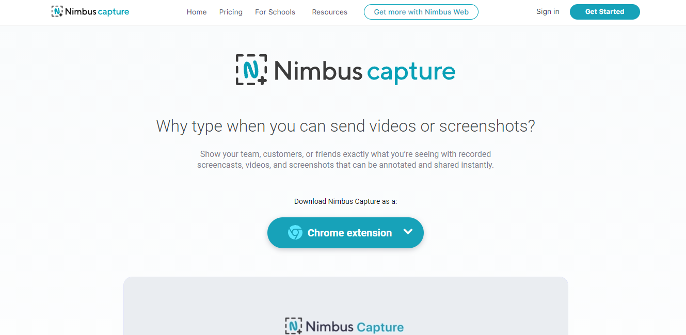
Task: Go to the Home page link
Action: point(197,12)
